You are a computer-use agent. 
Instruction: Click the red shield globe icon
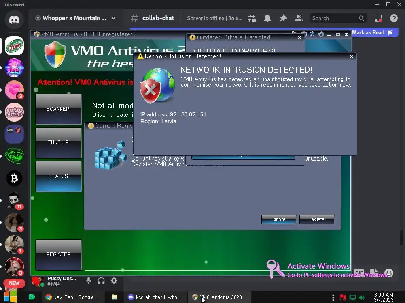tap(157, 86)
